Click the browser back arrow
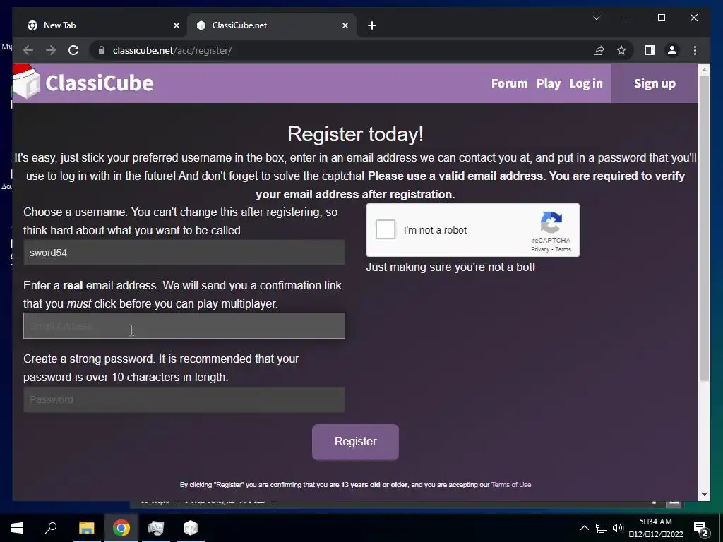The height and width of the screenshot is (542, 723). [x=28, y=50]
